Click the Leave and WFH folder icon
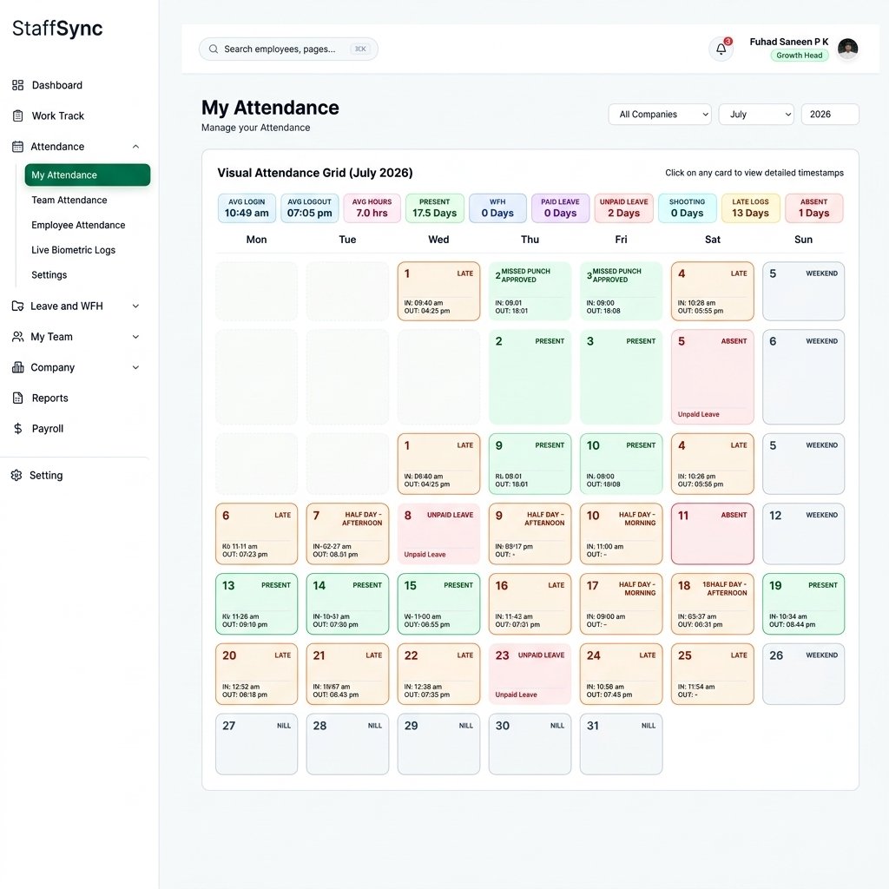The image size is (889, 889). coord(17,306)
